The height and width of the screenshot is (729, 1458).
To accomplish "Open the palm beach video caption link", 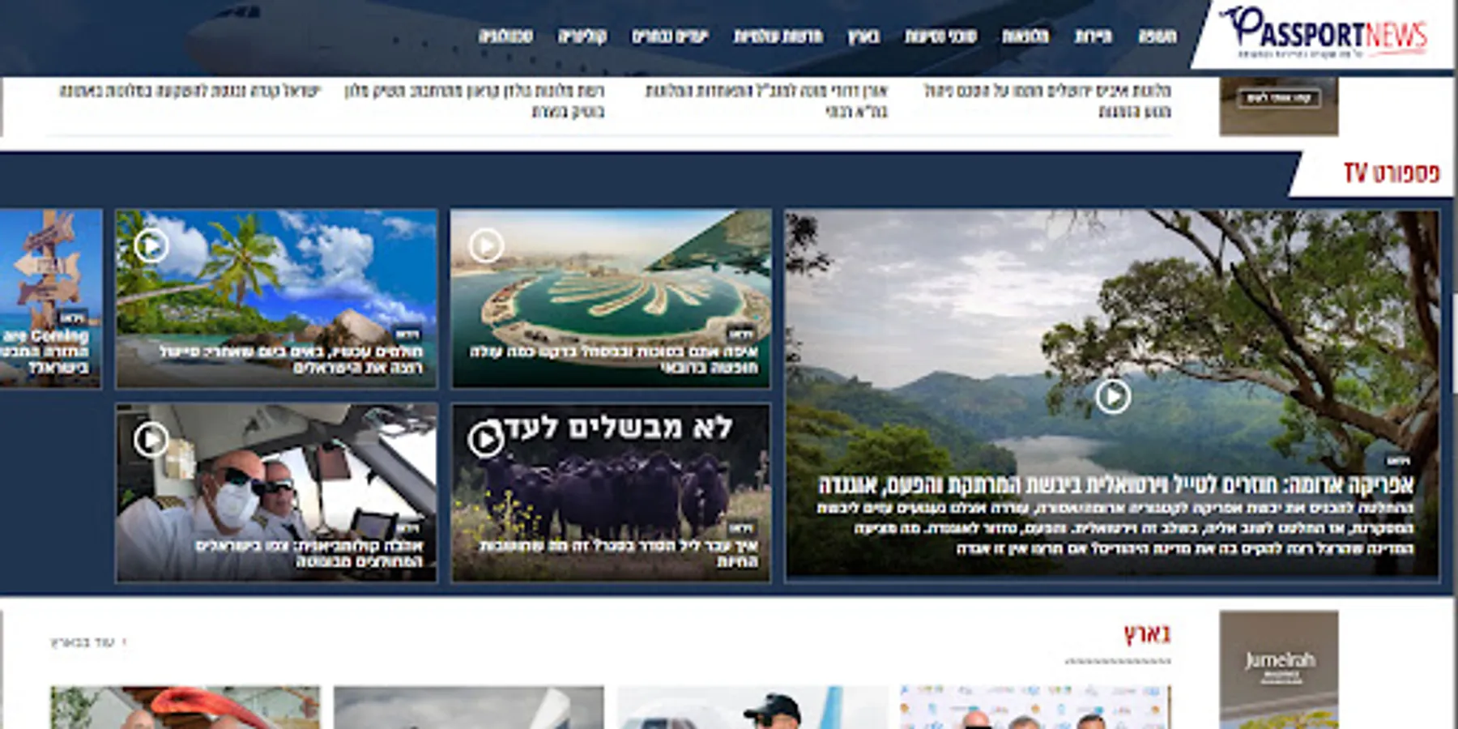I will [292, 360].
